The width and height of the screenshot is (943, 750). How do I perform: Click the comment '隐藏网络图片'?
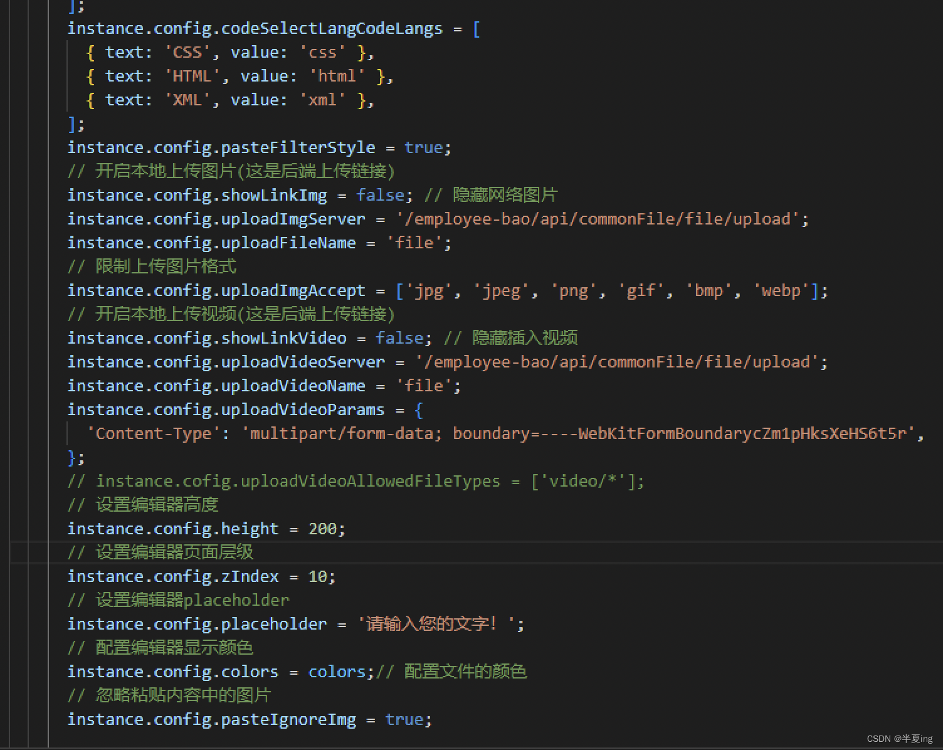click(491, 196)
